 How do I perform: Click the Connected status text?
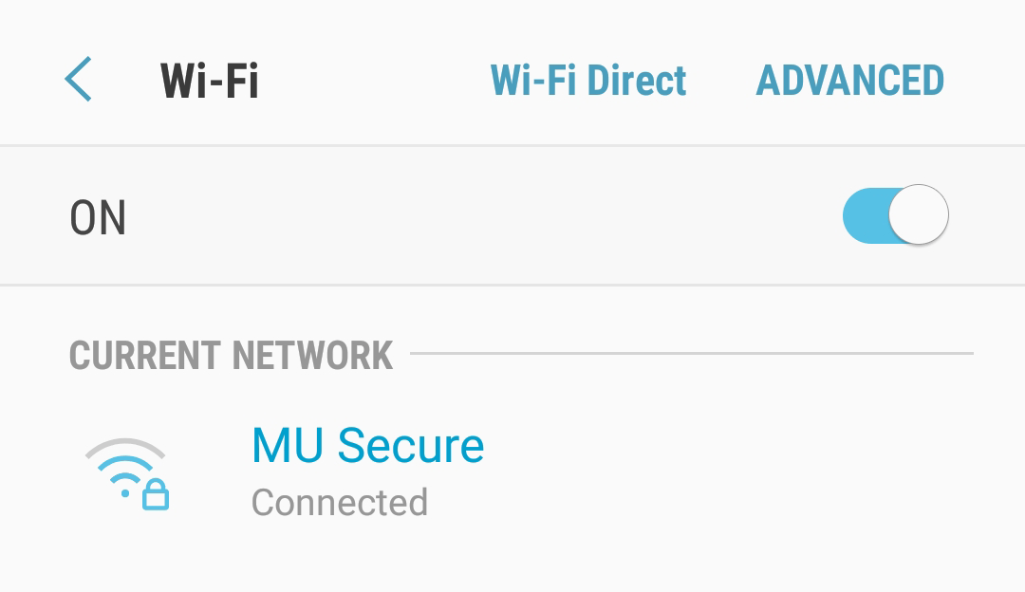pos(340,502)
